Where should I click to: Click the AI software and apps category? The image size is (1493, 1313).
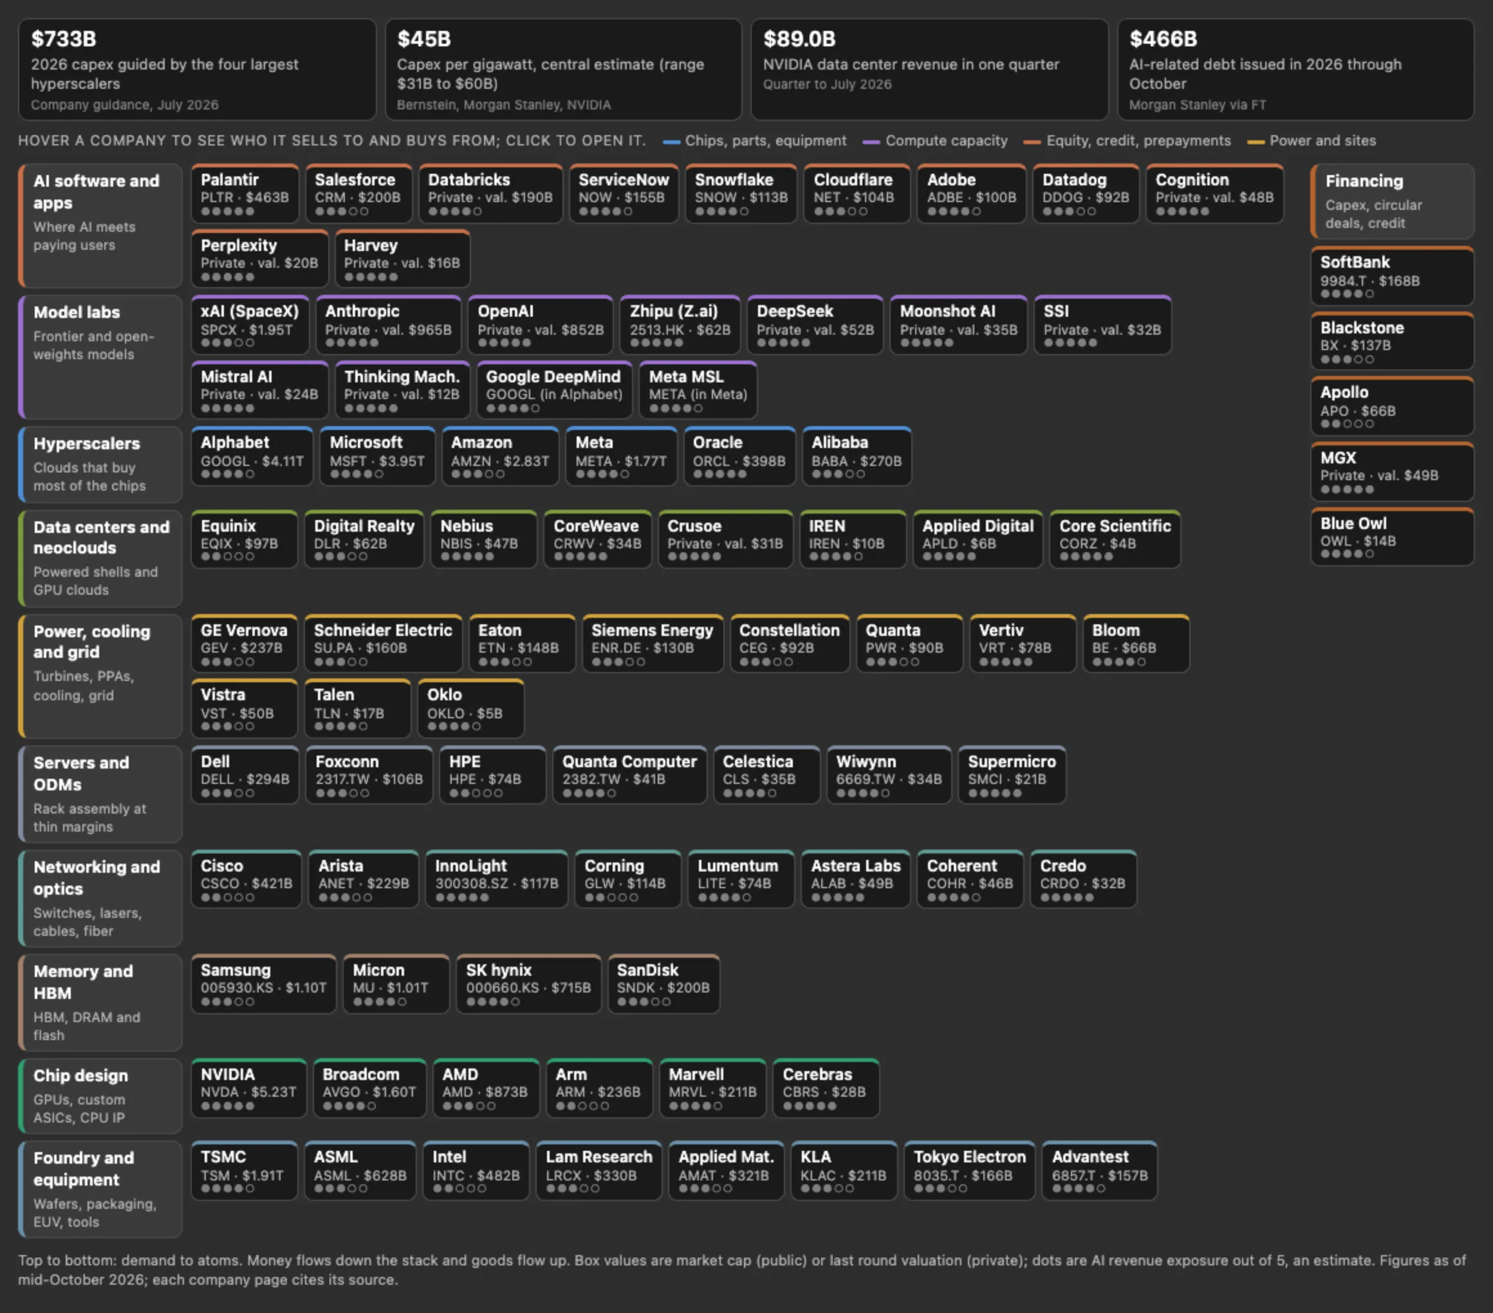[100, 226]
